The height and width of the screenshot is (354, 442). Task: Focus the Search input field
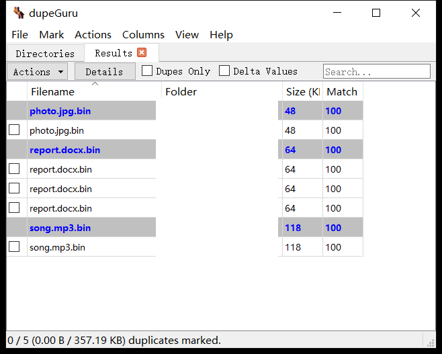pyautogui.click(x=377, y=72)
